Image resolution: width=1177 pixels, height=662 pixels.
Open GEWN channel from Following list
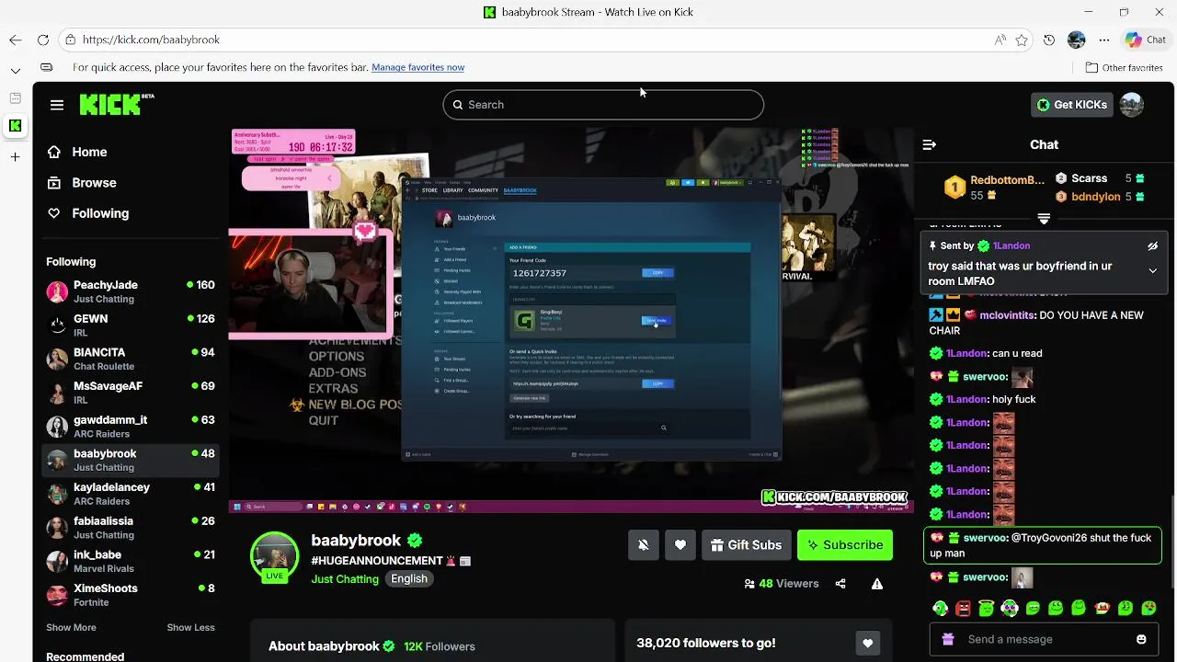(x=131, y=325)
